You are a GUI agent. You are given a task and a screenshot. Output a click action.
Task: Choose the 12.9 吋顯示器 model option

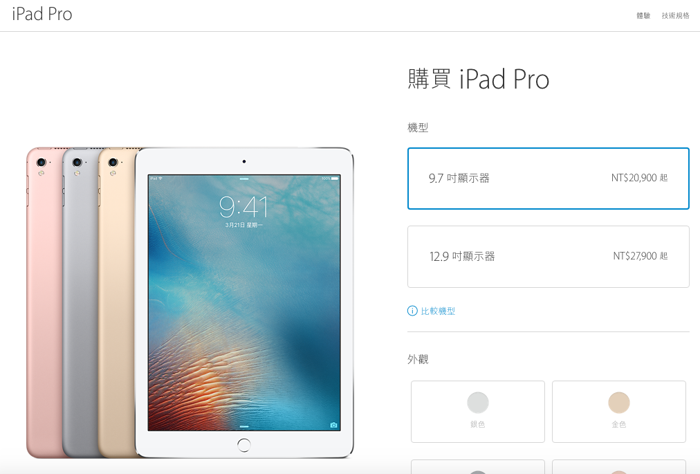(549, 257)
